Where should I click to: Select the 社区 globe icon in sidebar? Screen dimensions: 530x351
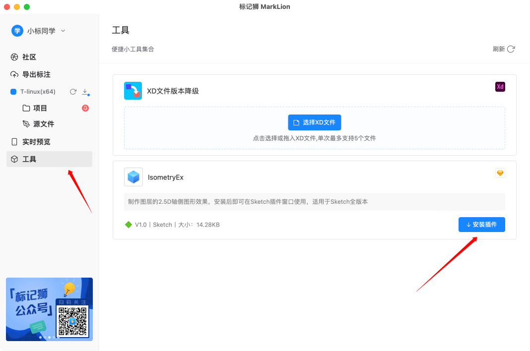pos(14,57)
